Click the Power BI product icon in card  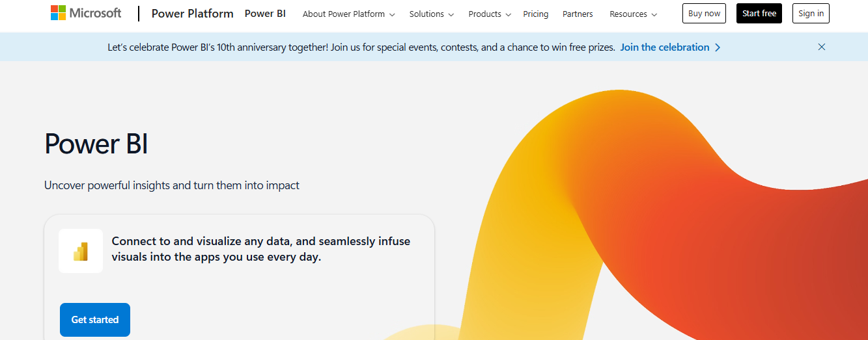(x=81, y=251)
